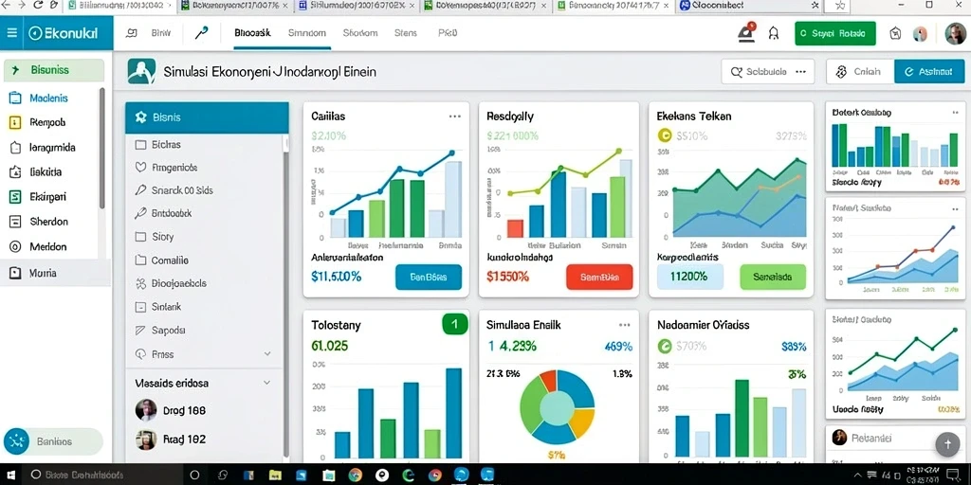Image resolution: width=971 pixels, height=485 pixels.
Task: Expand the Frass item chevron
Action: pos(267,354)
